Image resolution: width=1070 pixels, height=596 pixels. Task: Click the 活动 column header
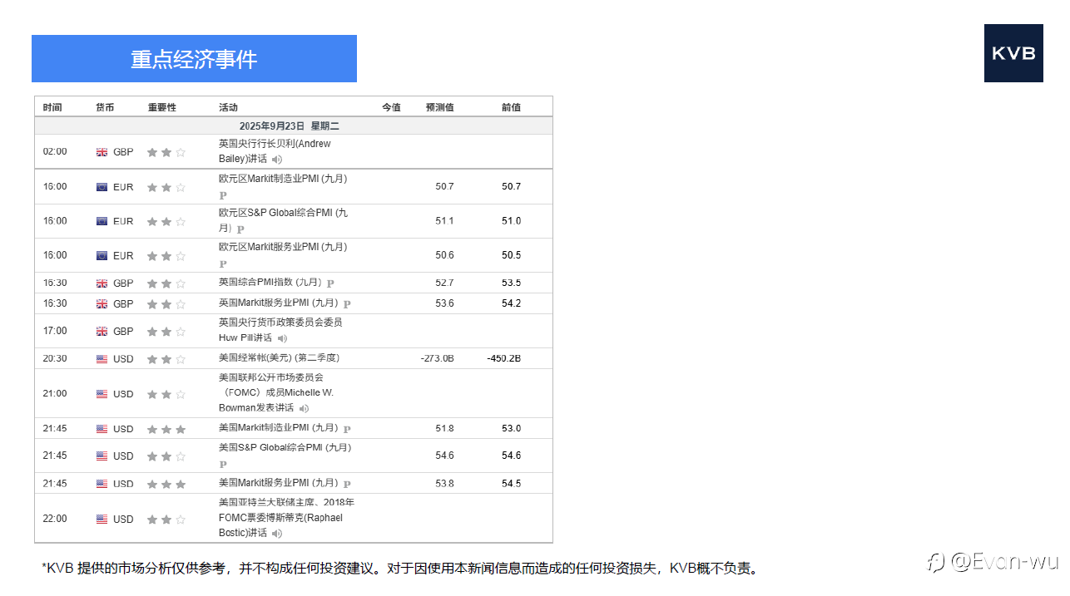click(x=228, y=107)
